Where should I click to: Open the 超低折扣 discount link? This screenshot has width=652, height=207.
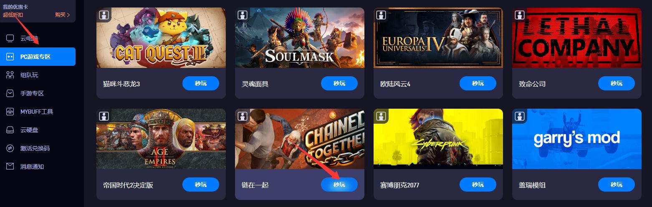coord(13,15)
